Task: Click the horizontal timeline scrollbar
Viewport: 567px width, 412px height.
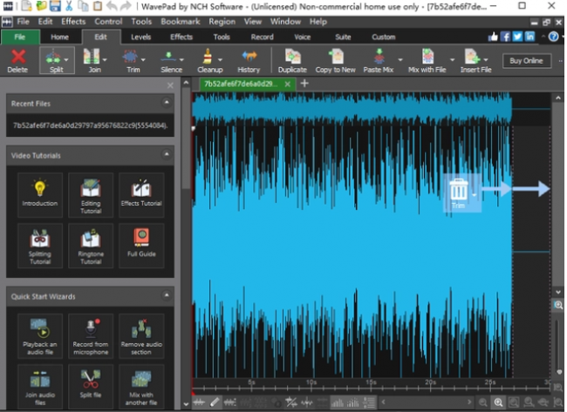Action: (x=427, y=402)
